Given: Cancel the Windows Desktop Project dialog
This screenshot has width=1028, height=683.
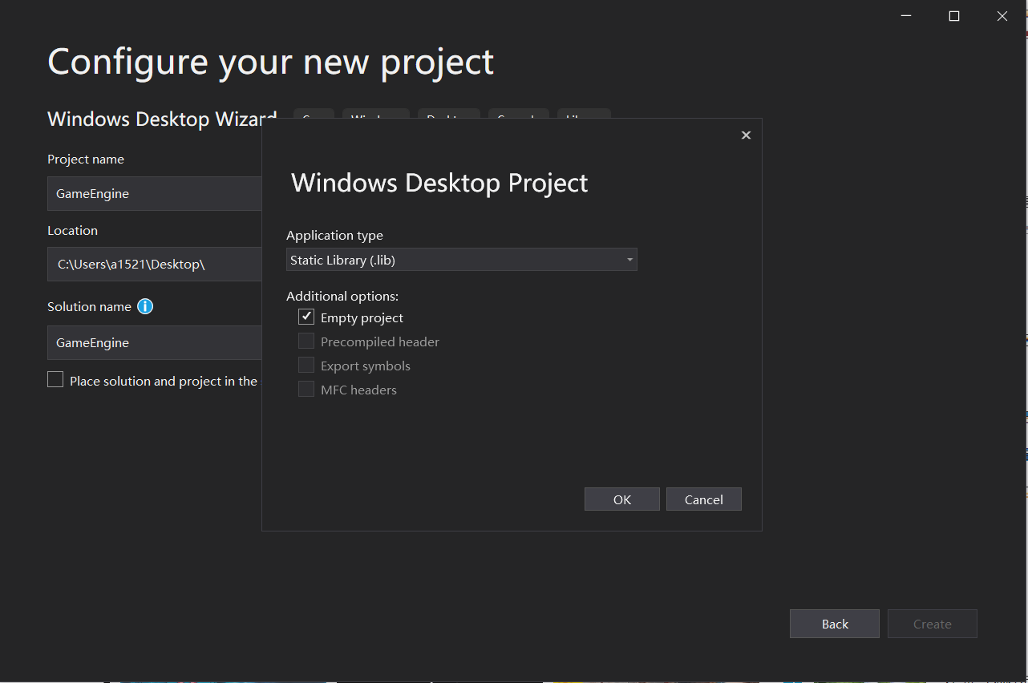Looking at the screenshot, I should pyautogui.click(x=703, y=499).
